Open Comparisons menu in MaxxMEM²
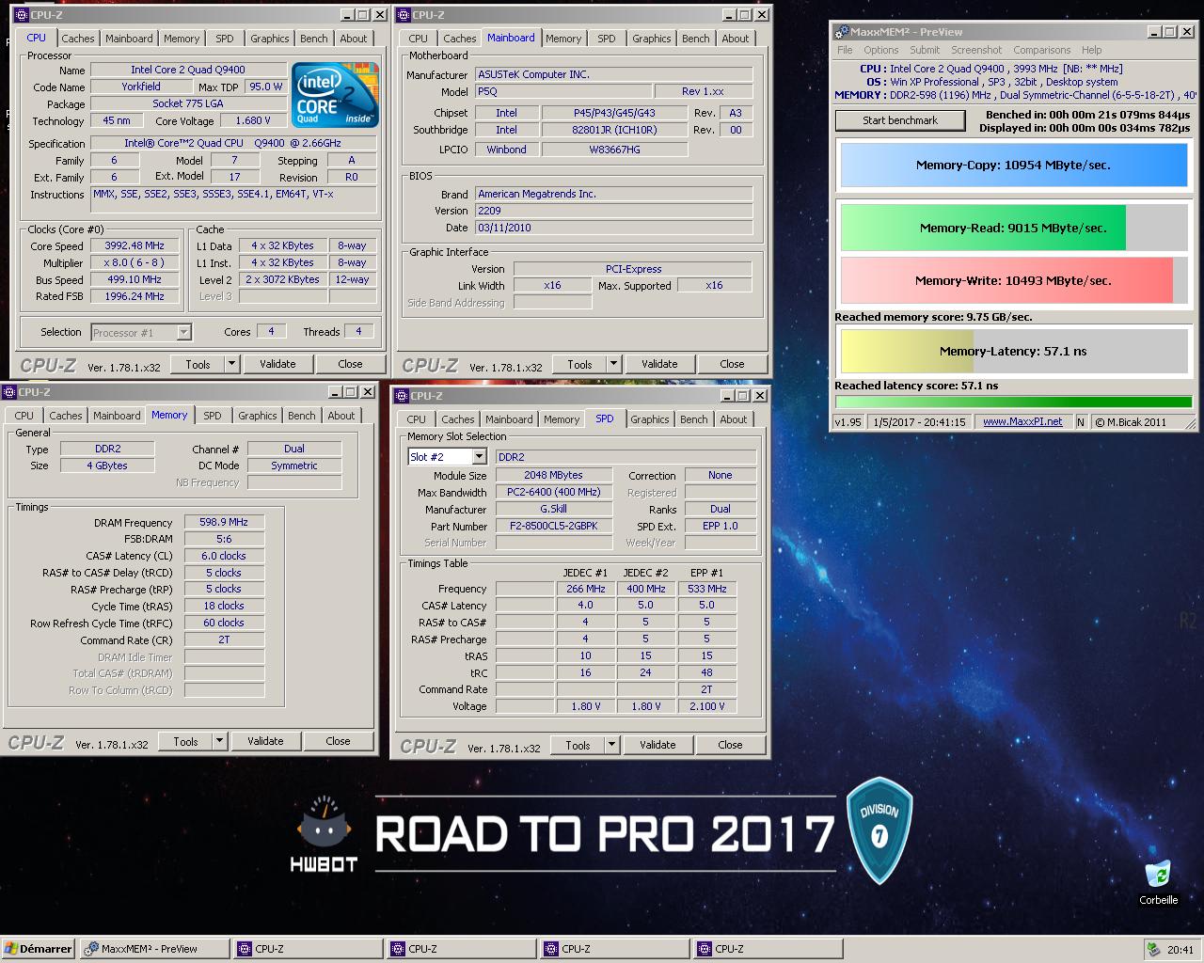The height and width of the screenshot is (963, 1204). [x=1042, y=50]
